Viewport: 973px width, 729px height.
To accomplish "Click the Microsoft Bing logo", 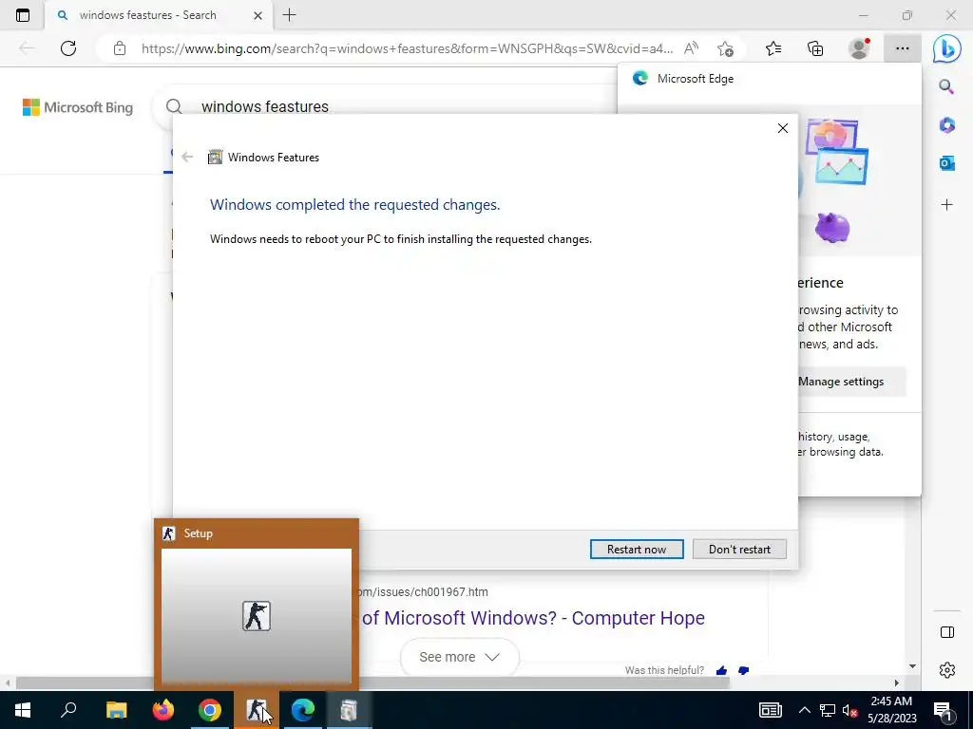I will point(78,107).
